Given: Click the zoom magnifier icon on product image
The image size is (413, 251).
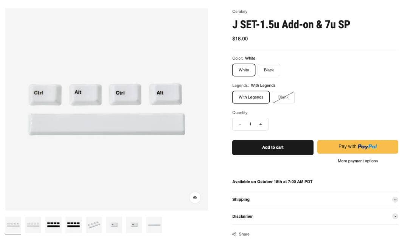Looking at the screenshot, I should click(195, 197).
